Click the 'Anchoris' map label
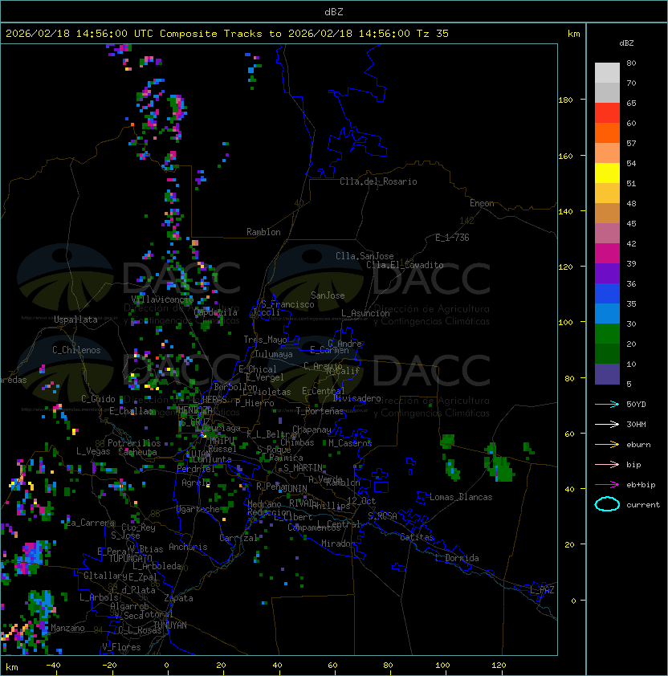The width and height of the screenshot is (668, 676). pyautogui.click(x=188, y=547)
